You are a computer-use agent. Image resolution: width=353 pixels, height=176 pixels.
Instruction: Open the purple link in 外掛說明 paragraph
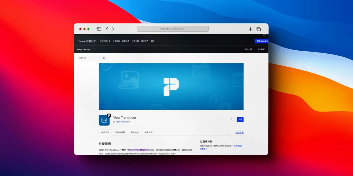[139, 150]
